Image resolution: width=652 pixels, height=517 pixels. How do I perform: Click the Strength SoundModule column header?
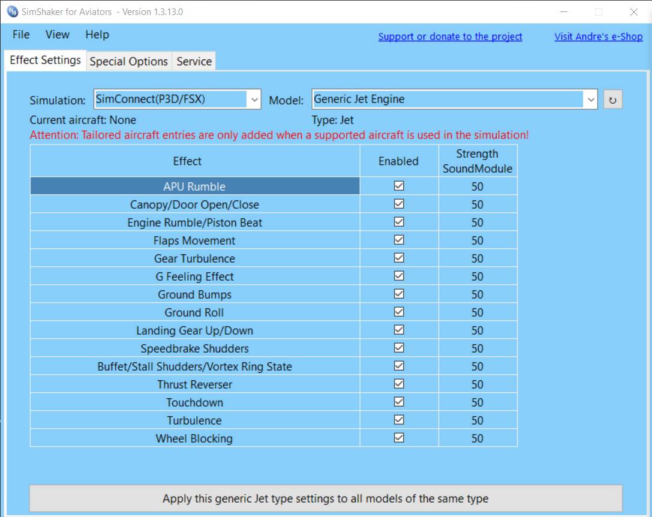click(x=477, y=161)
